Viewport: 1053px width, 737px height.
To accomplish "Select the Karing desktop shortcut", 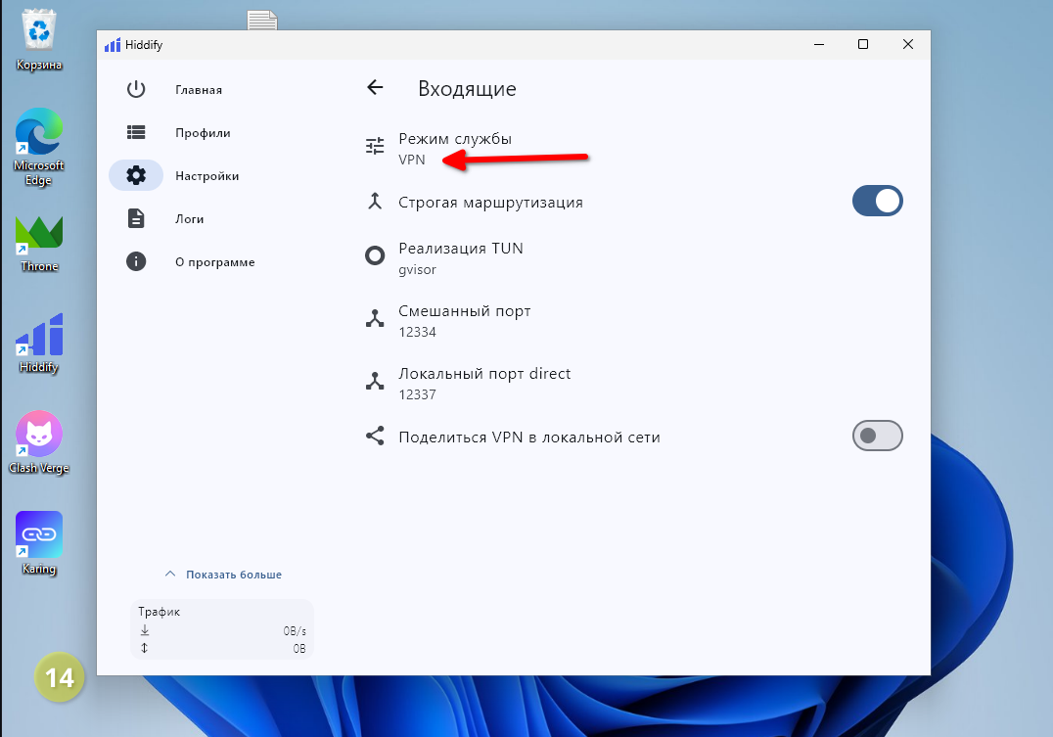I will click(x=39, y=543).
